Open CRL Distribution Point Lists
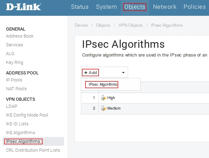Viewport: 209px width, 158px height. click(33, 150)
